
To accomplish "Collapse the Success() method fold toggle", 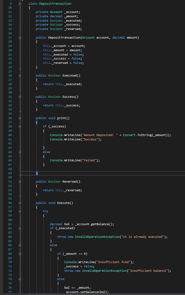I will pyautogui.click(x=20, y=97).
